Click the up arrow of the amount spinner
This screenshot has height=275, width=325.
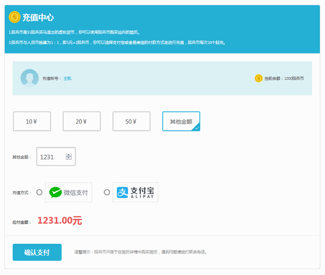pos(69,155)
